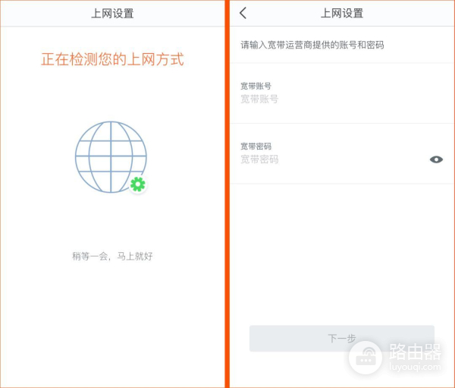Click the dark 宽带密码 field label

click(256, 147)
